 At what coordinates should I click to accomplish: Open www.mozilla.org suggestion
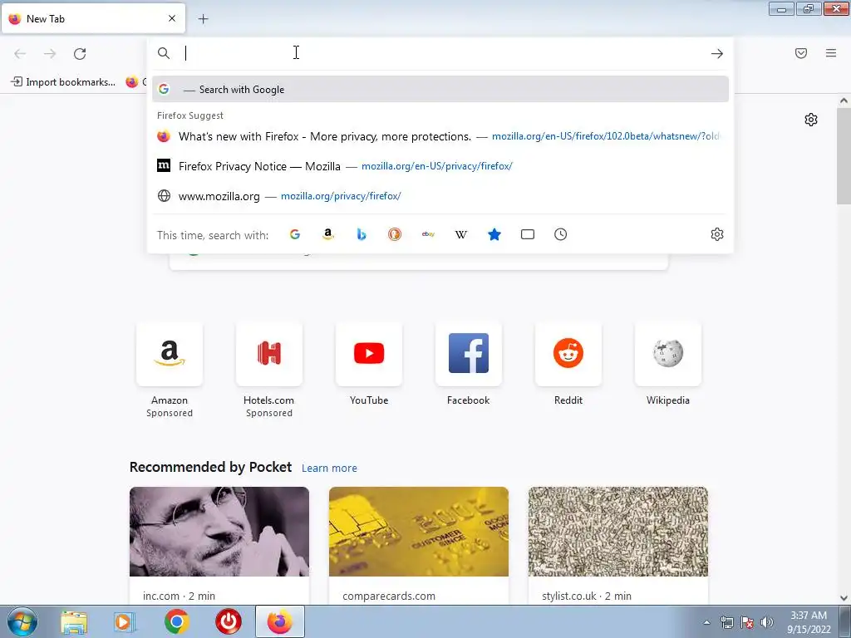click(x=440, y=196)
